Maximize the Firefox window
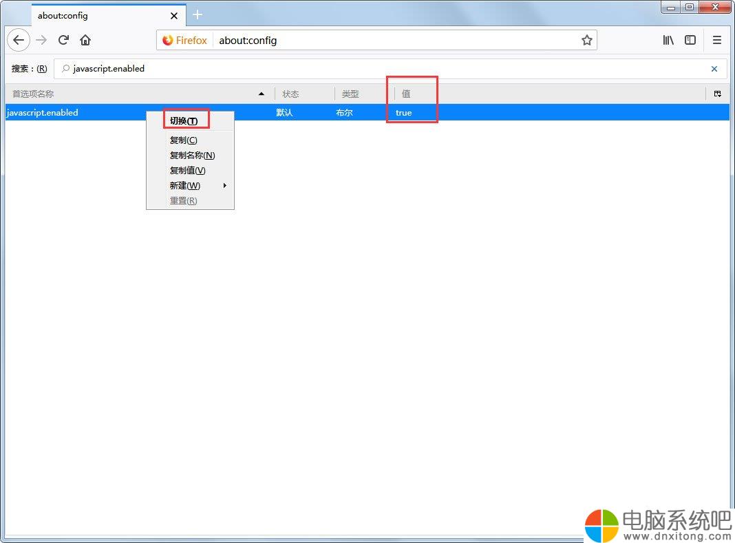 click(689, 7)
